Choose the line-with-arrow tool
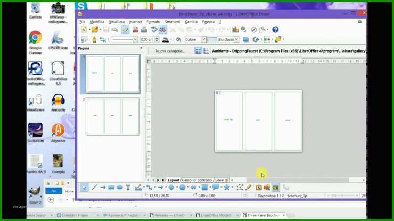 click(x=103, y=188)
